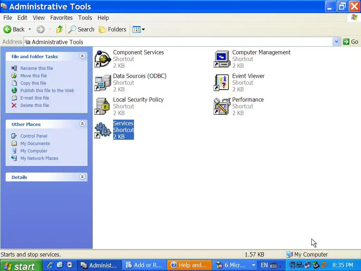Click the Views toolbar icon
The image size is (361, 271).
pos(136,30)
